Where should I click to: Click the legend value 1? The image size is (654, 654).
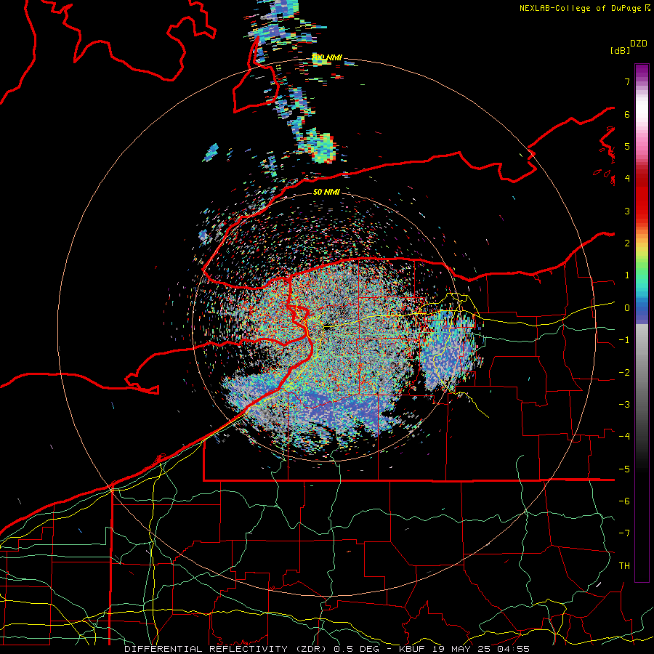[x=627, y=275]
